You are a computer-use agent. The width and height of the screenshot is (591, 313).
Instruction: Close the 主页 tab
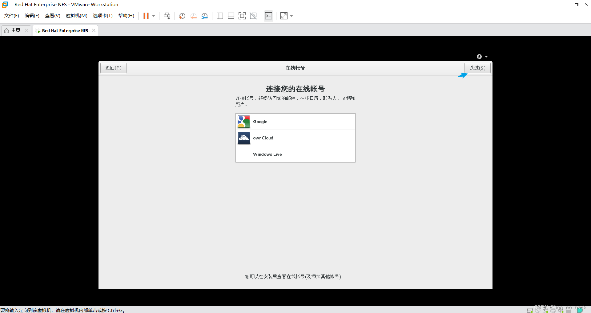26,30
